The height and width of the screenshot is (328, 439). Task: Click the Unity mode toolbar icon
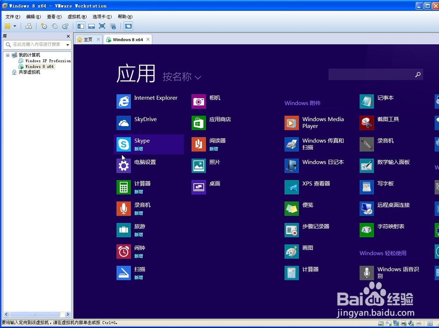click(x=113, y=26)
